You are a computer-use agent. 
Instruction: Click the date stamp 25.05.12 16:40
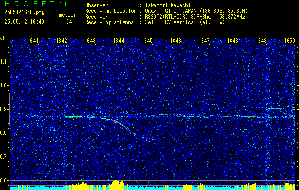coord(24,22)
